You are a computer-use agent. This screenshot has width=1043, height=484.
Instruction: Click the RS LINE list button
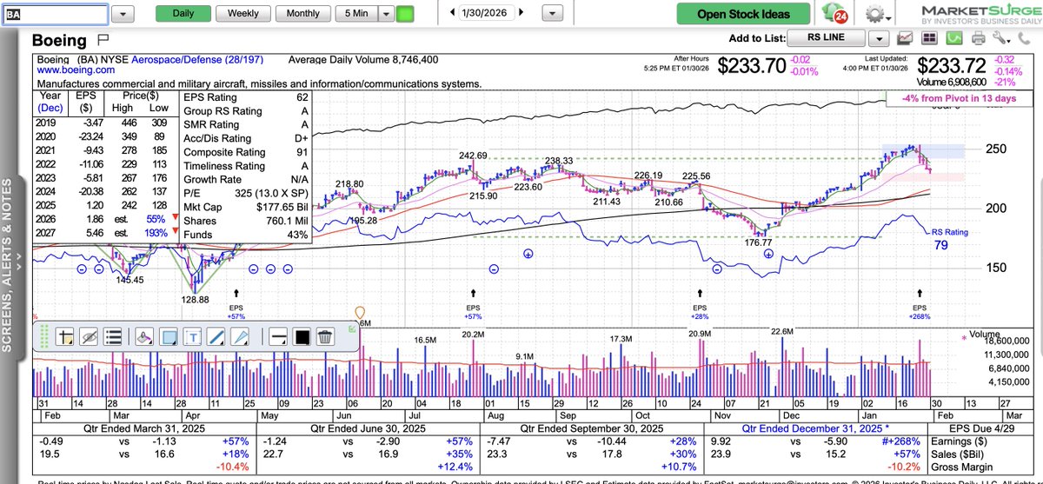[x=826, y=38]
